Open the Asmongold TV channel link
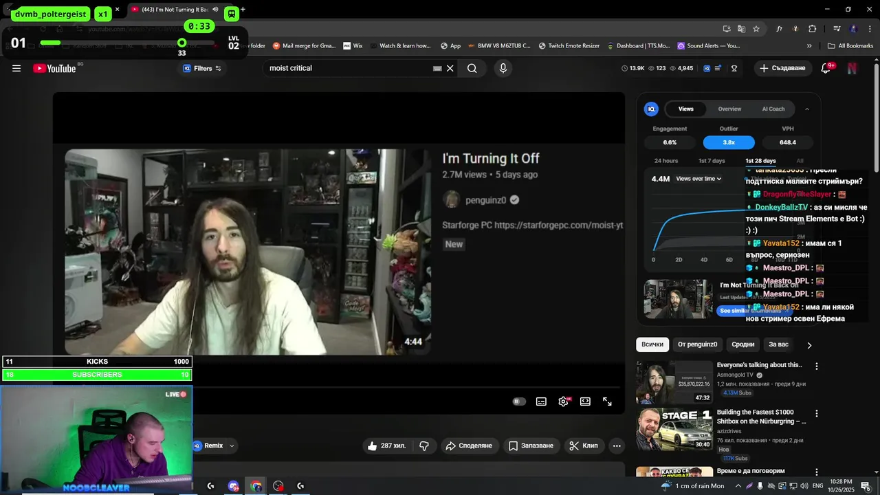This screenshot has width=880, height=495. click(735, 375)
